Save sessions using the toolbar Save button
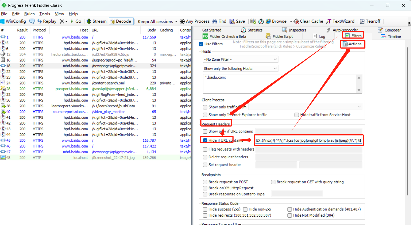The image size is (411, 225). (237, 21)
